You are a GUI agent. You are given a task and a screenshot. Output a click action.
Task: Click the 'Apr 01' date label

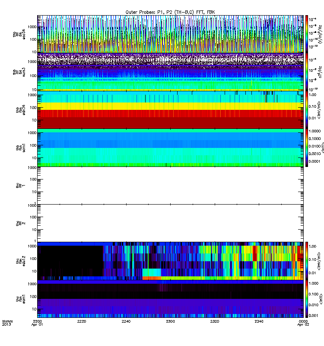[37, 325]
